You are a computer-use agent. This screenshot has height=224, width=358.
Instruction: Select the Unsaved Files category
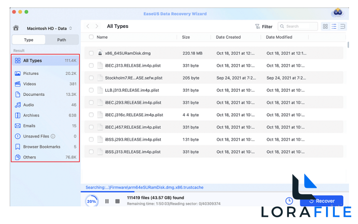(x=45, y=136)
